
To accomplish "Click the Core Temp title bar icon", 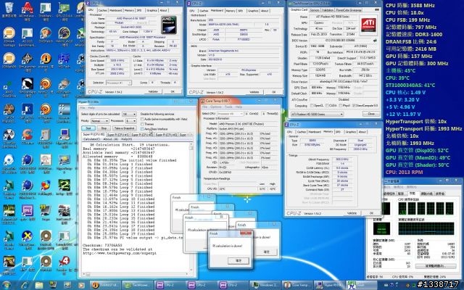I will click(x=203, y=101).
